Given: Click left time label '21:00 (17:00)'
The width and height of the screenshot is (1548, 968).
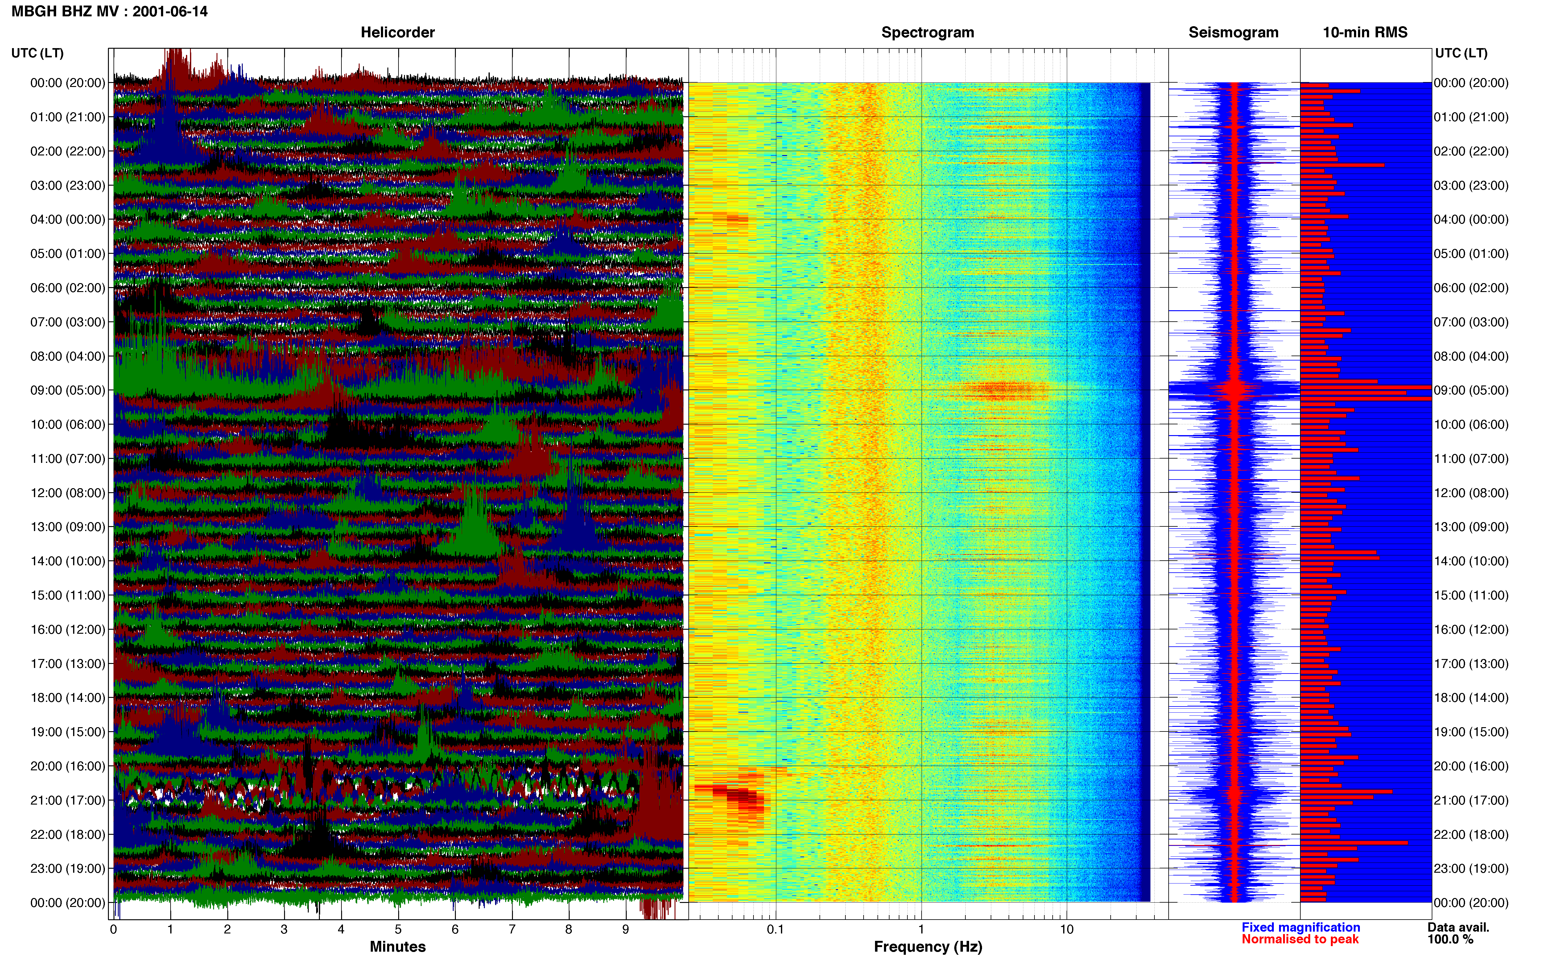Looking at the screenshot, I should click(x=68, y=800).
